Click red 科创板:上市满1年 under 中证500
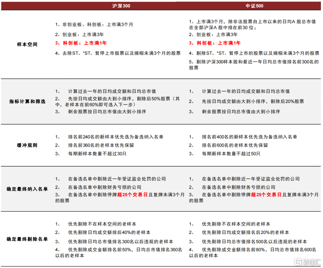 [215, 43]
